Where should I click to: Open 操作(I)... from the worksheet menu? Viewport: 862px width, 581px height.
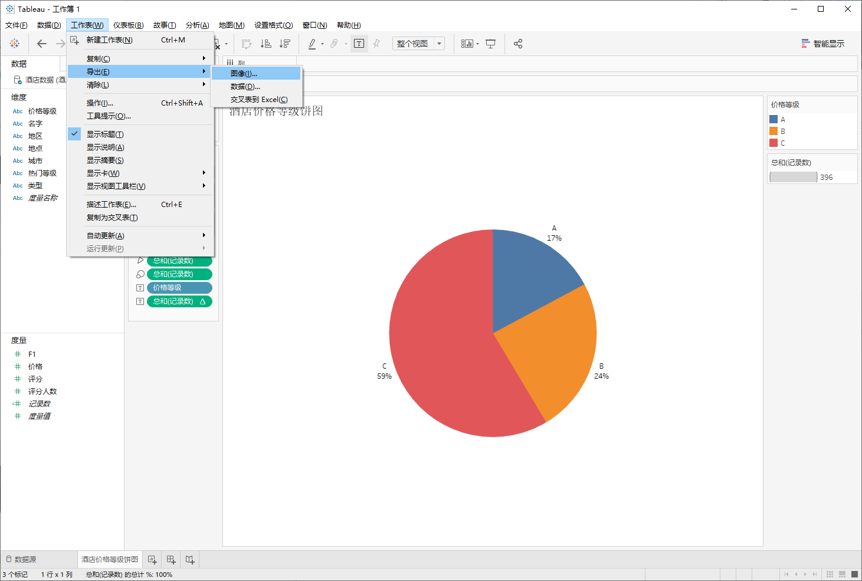[x=140, y=103]
